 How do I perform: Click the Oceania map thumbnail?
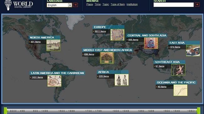pyautogui.click(x=180, y=90)
